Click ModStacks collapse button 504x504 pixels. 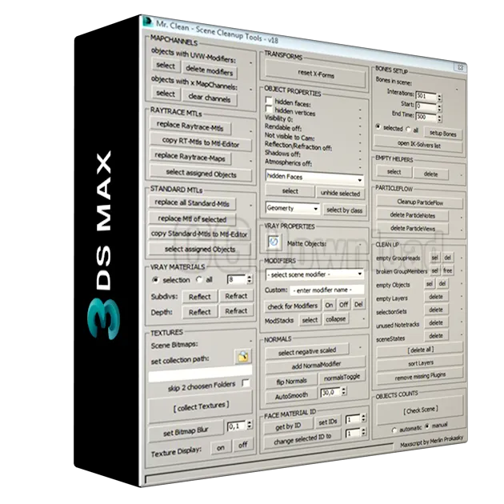coord(335,319)
